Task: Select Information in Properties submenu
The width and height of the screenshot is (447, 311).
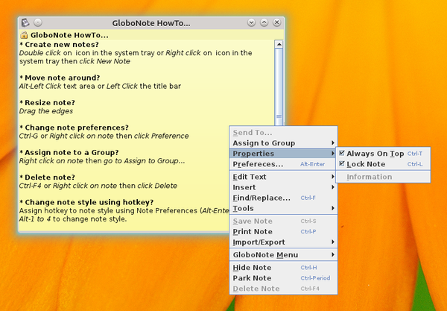Action: point(383,177)
